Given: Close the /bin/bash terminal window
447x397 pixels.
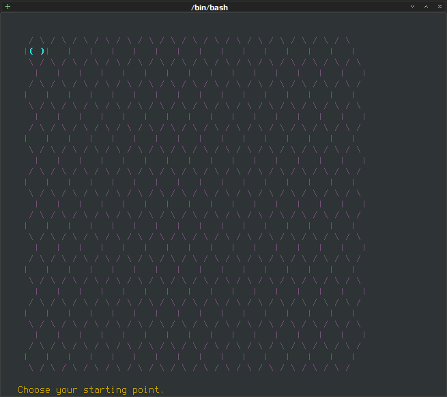Looking at the screenshot, I should pyautogui.click(x=439, y=7).
